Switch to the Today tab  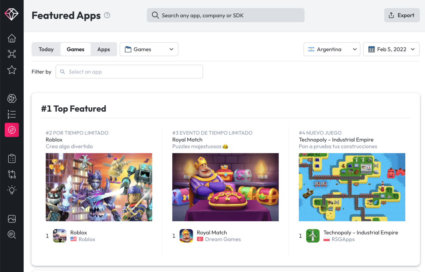(x=46, y=50)
